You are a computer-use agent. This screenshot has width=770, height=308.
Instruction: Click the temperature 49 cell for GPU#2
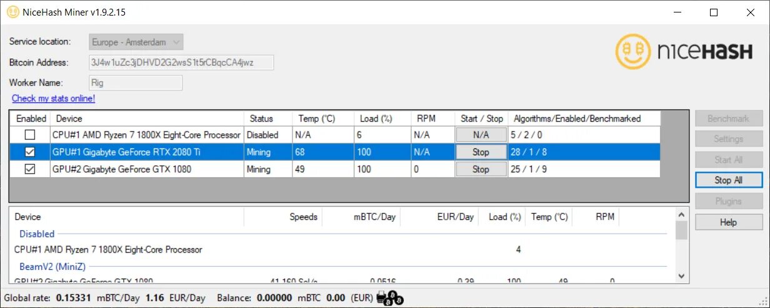click(322, 170)
